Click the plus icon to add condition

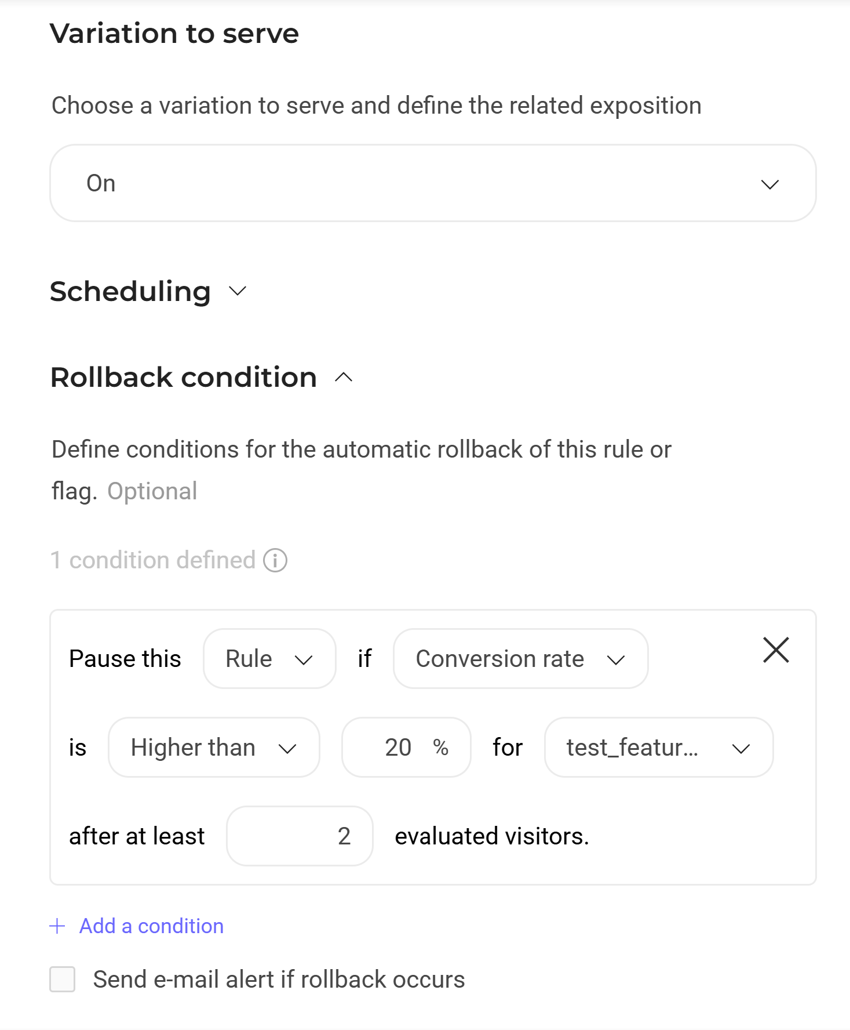pos(57,926)
